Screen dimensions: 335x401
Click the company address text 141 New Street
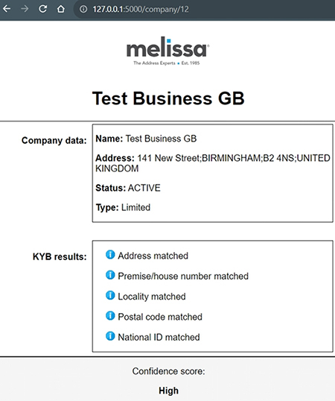169,158
